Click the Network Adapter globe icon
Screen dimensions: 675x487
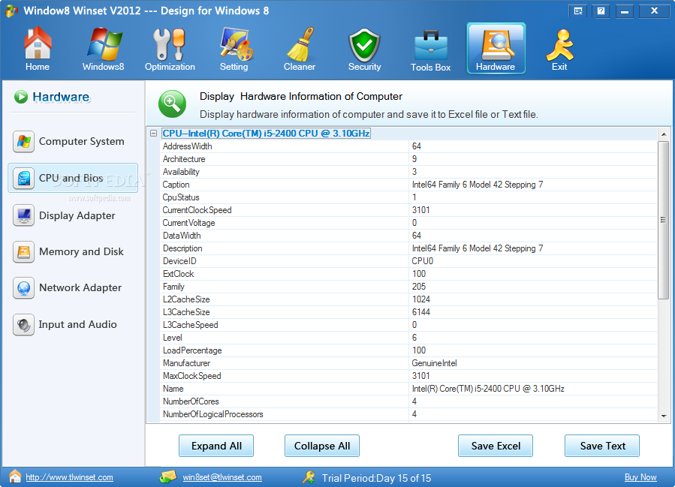24,288
